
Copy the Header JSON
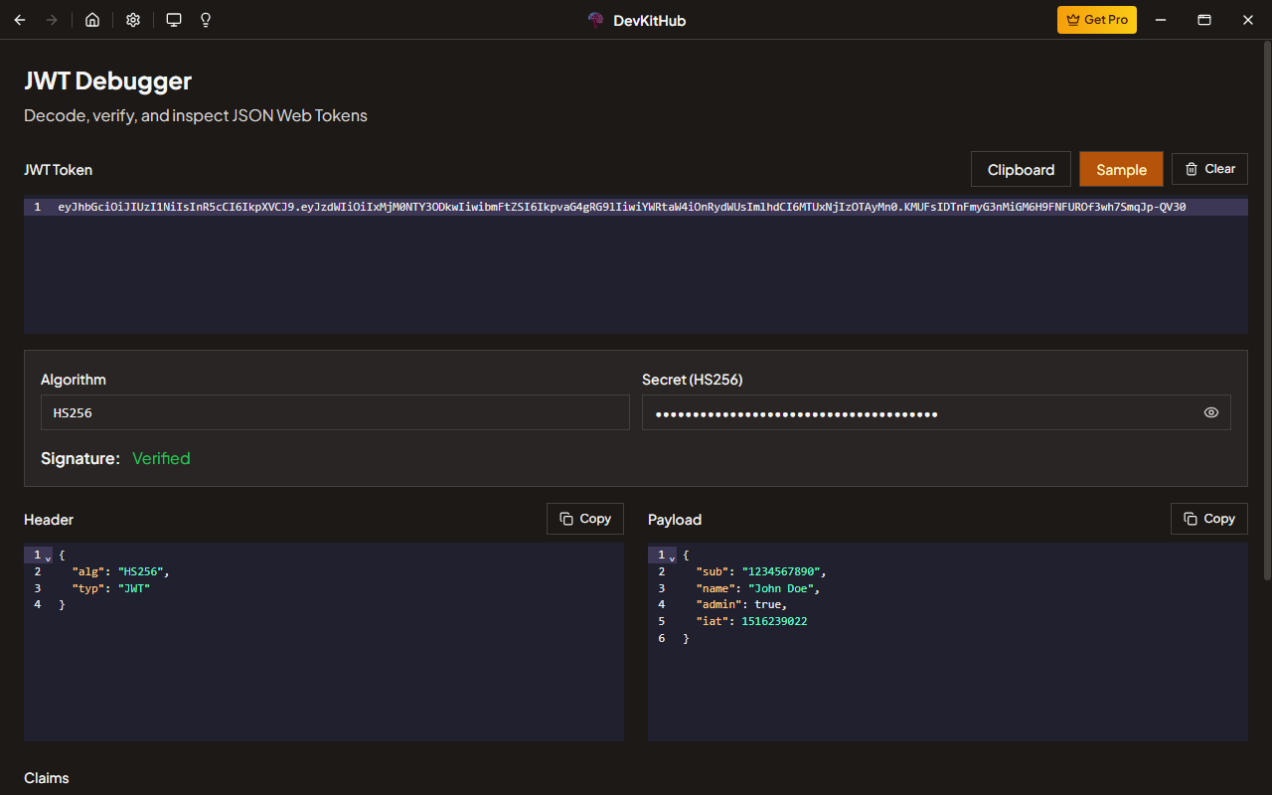click(585, 519)
